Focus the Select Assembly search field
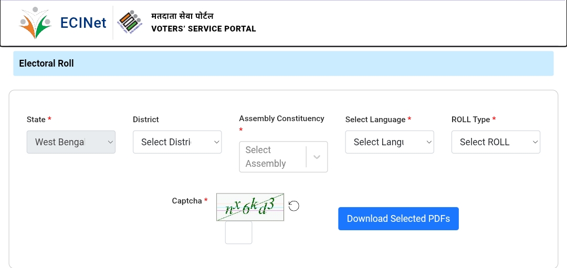 [273, 157]
